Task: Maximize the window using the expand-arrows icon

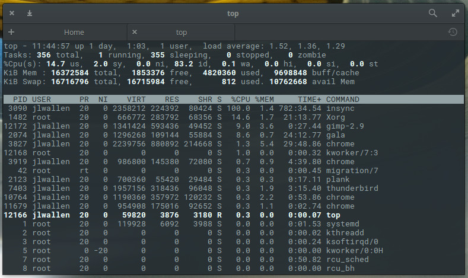Action: [x=456, y=12]
